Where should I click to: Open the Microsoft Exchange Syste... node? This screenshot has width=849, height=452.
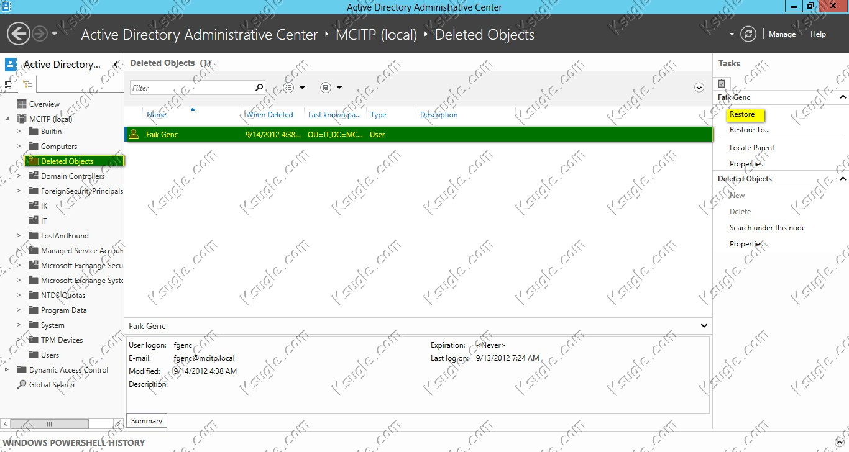pos(82,280)
